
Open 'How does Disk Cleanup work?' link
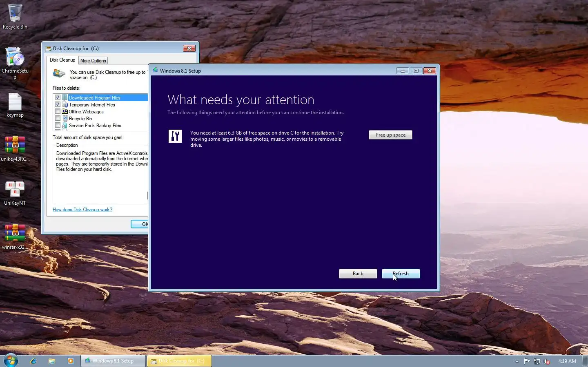point(82,210)
